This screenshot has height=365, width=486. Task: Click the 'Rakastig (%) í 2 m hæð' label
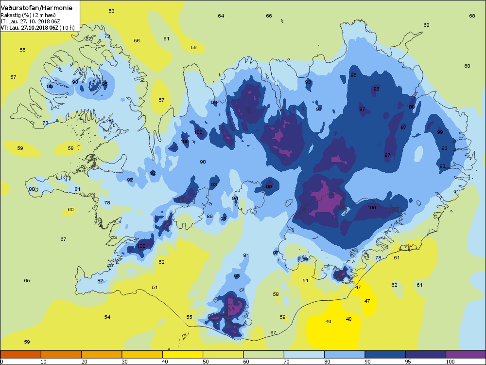tap(28, 15)
